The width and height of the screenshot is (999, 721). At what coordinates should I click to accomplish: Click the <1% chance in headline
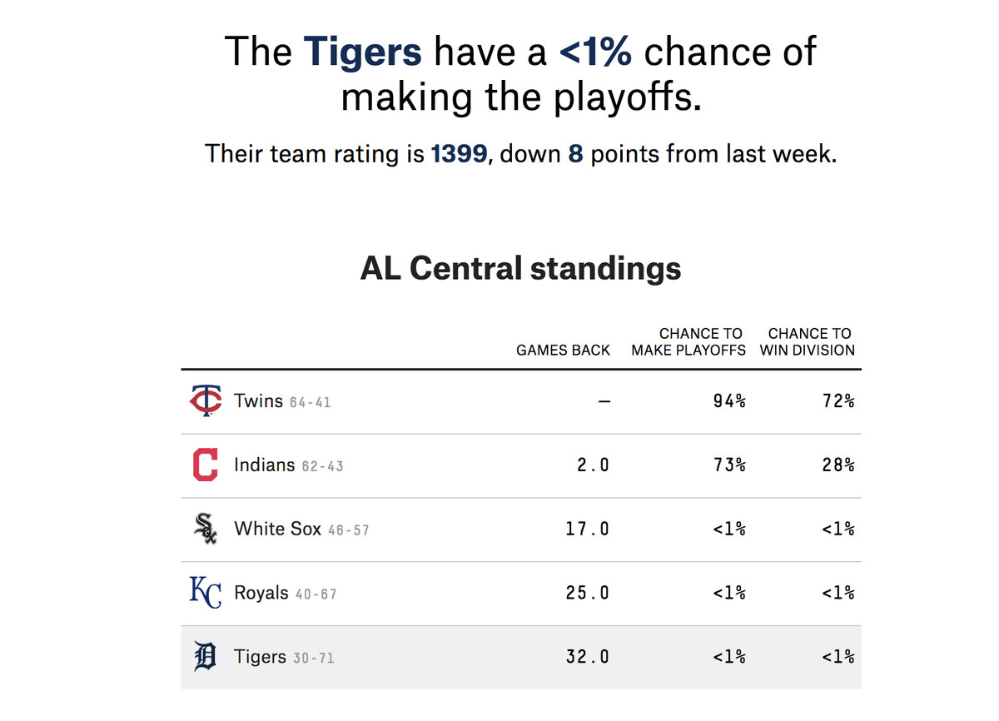[595, 52]
